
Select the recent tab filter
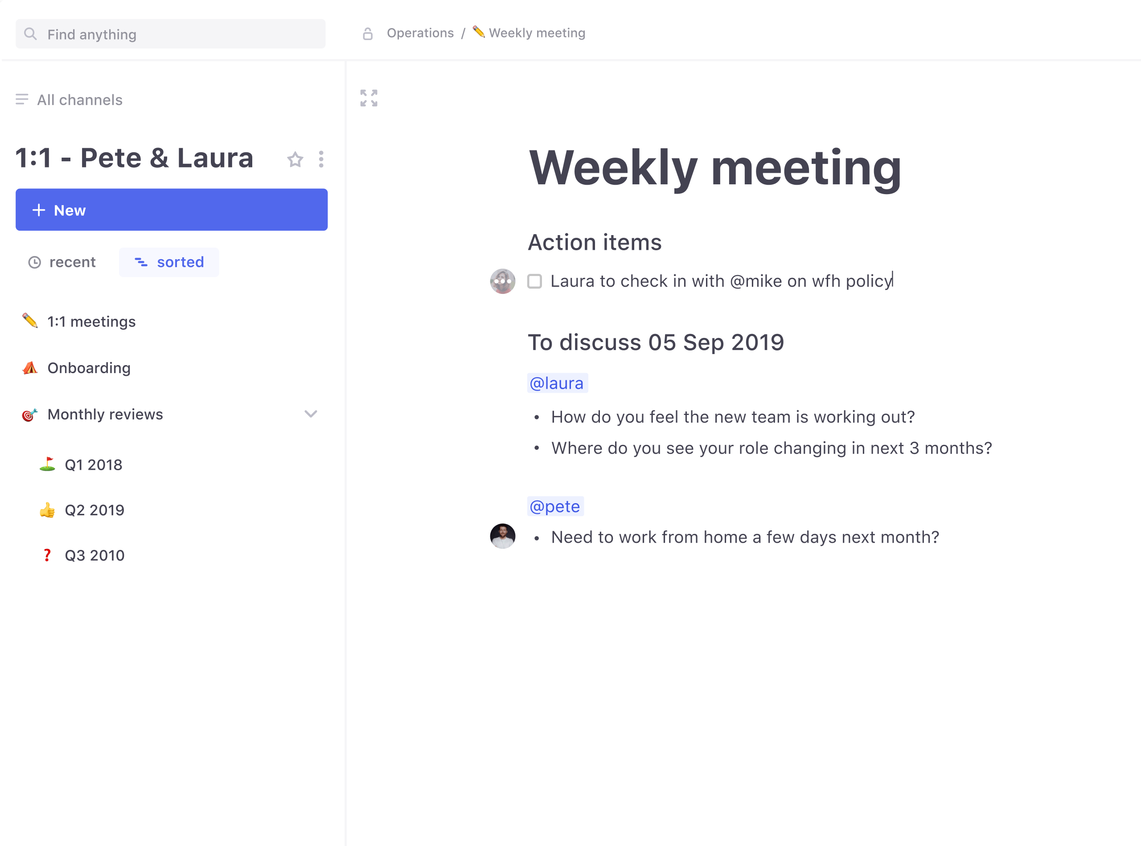coord(62,261)
